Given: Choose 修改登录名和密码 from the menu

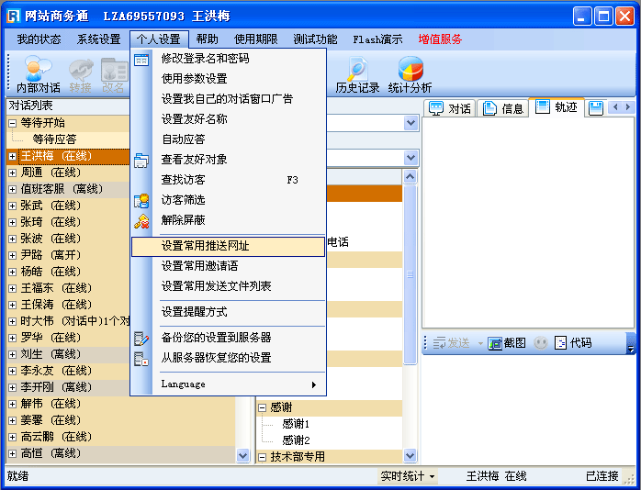Looking at the screenshot, I should [x=205, y=59].
